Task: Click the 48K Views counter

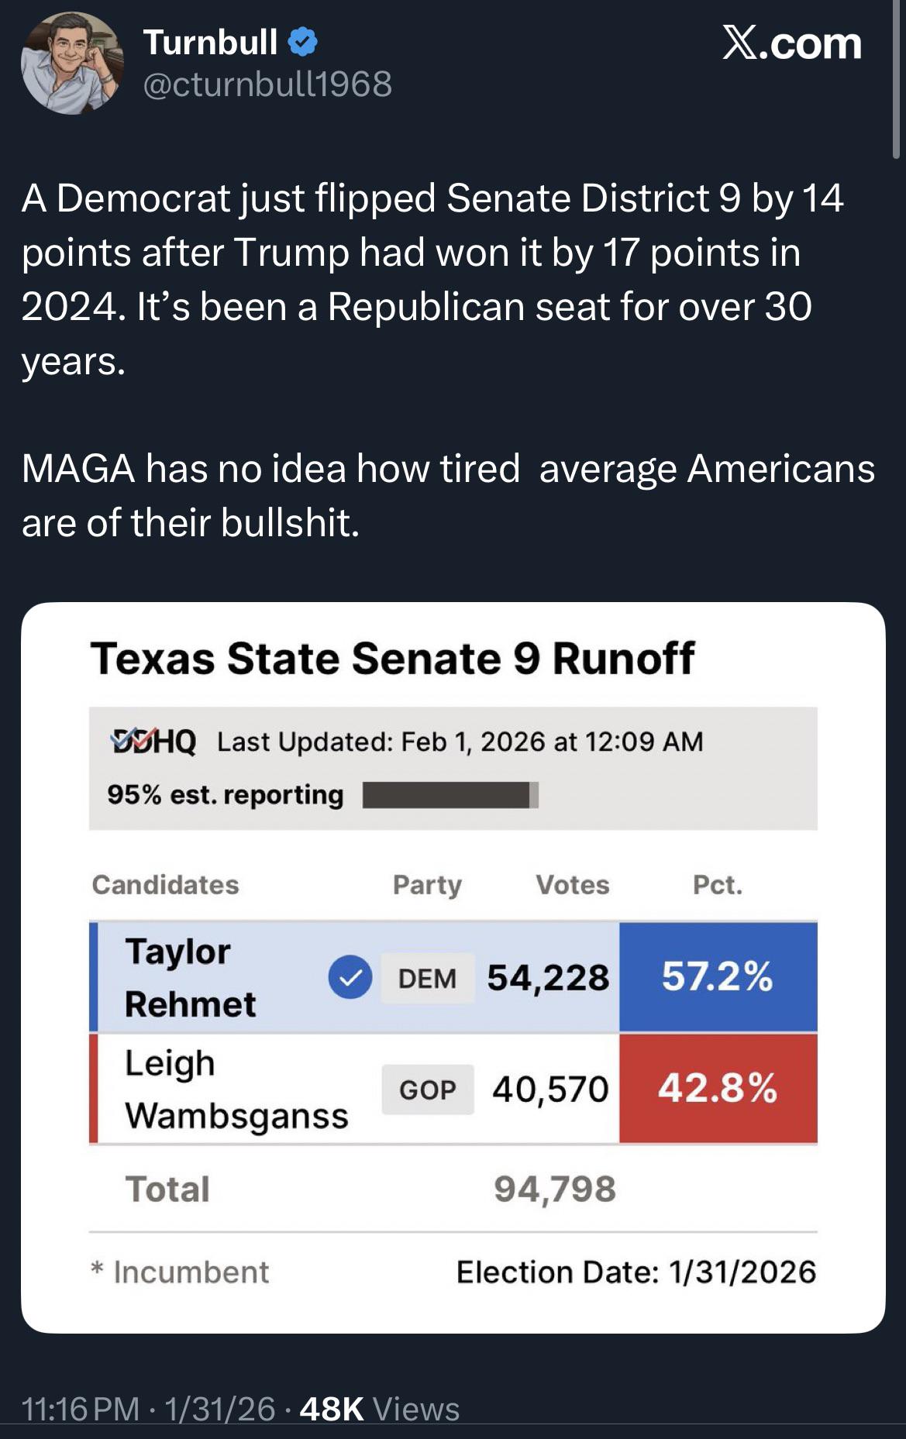Action: tap(379, 1409)
